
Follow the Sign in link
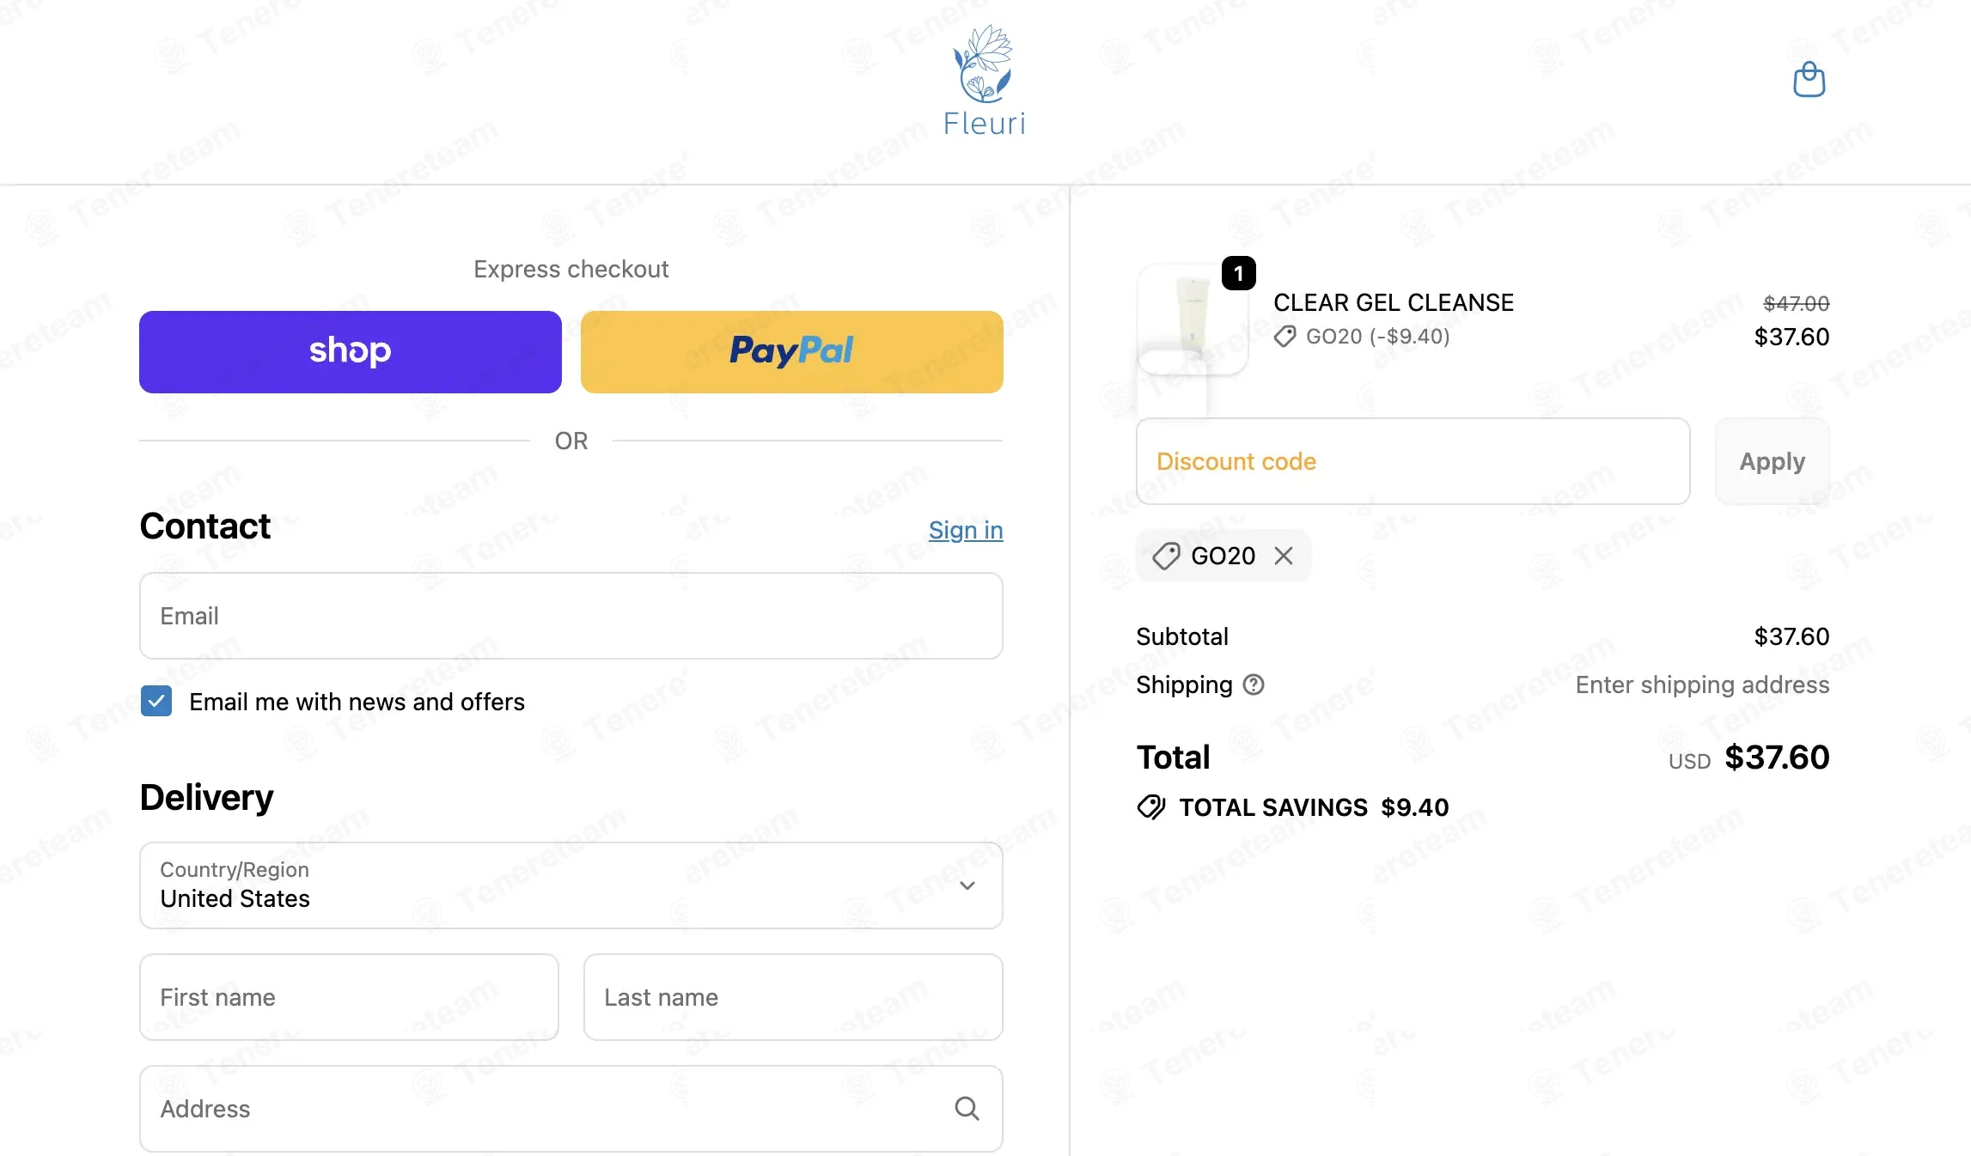pyautogui.click(x=966, y=530)
